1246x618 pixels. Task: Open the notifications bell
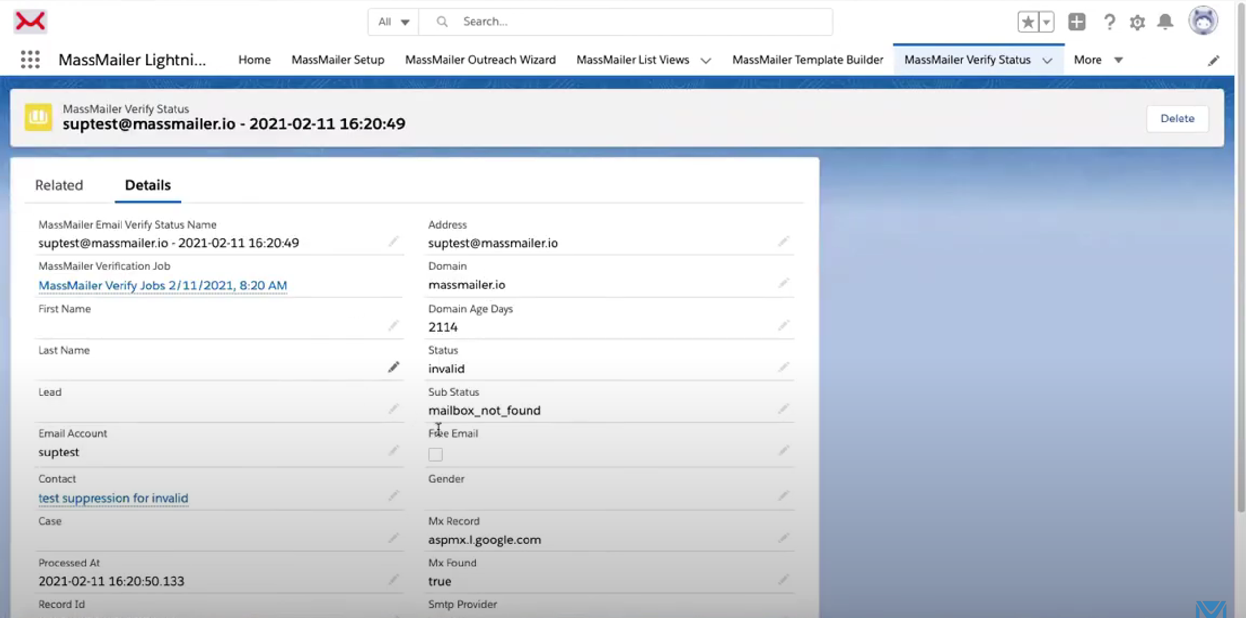tap(1165, 22)
